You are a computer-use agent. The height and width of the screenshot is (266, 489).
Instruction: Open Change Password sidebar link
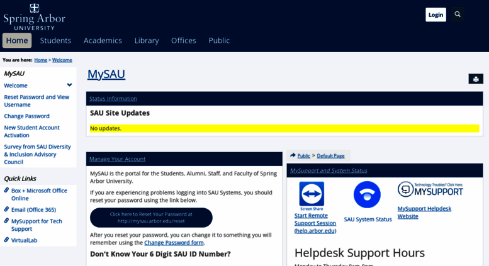(26, 116)
